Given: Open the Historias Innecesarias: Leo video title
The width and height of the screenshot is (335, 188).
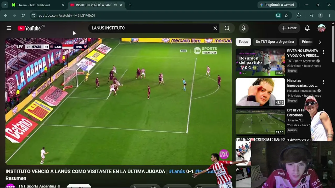Looking at the screenshot, I should [302, 83].
